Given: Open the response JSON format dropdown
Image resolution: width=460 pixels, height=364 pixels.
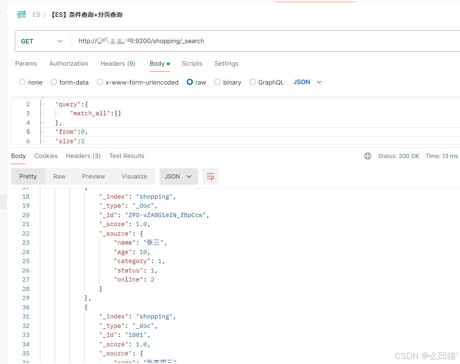Looking at the screenshot, I should tap(179, 176).
